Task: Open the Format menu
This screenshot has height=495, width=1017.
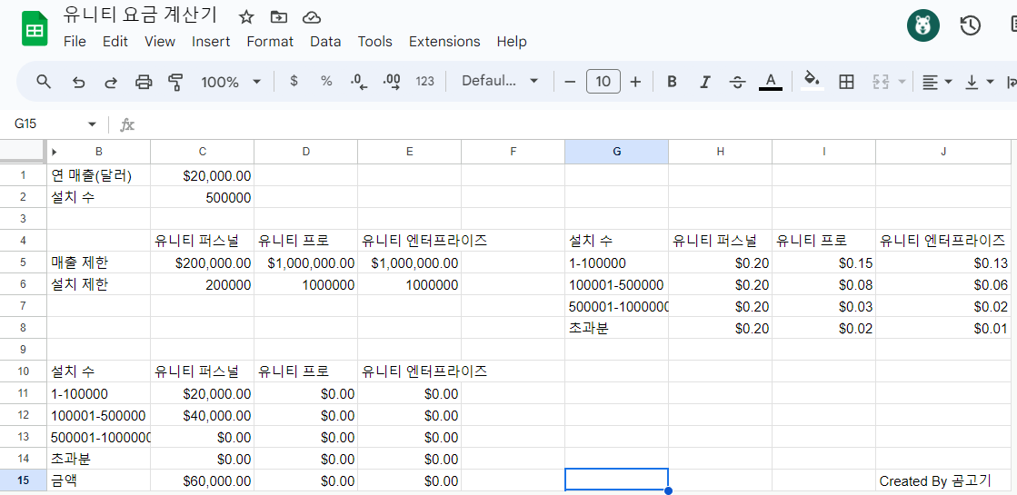Action: click(270, 42)
